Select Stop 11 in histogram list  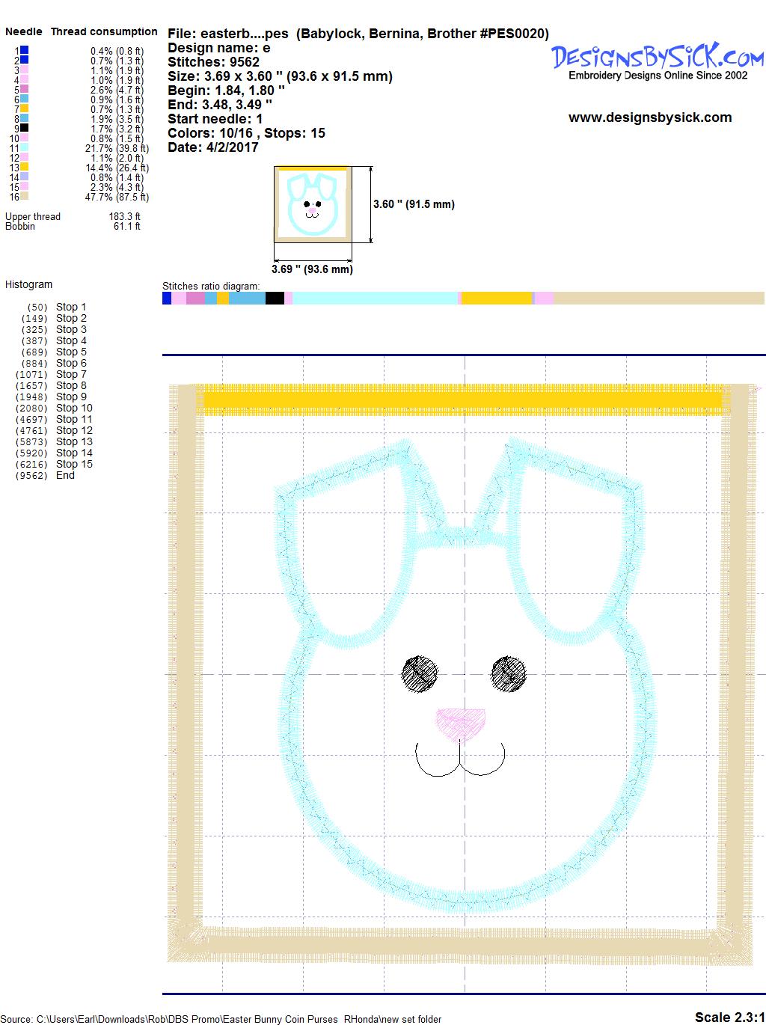(74, 419)
